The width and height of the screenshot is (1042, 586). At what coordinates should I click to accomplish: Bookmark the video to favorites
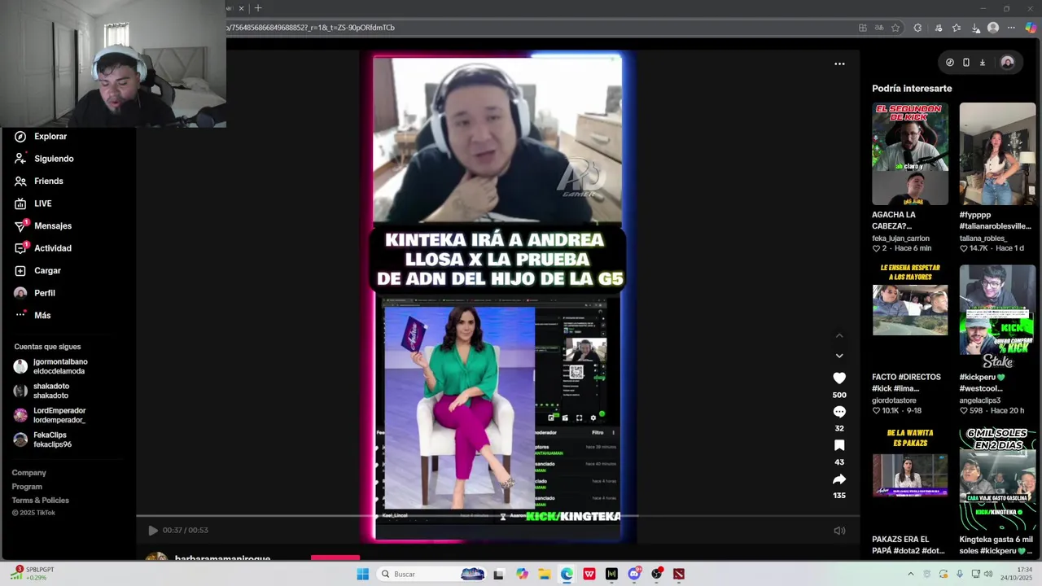click(x=839, y=445)
